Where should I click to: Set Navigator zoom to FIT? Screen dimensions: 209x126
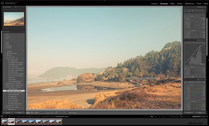pyautogui.click(x=16, y=7)
